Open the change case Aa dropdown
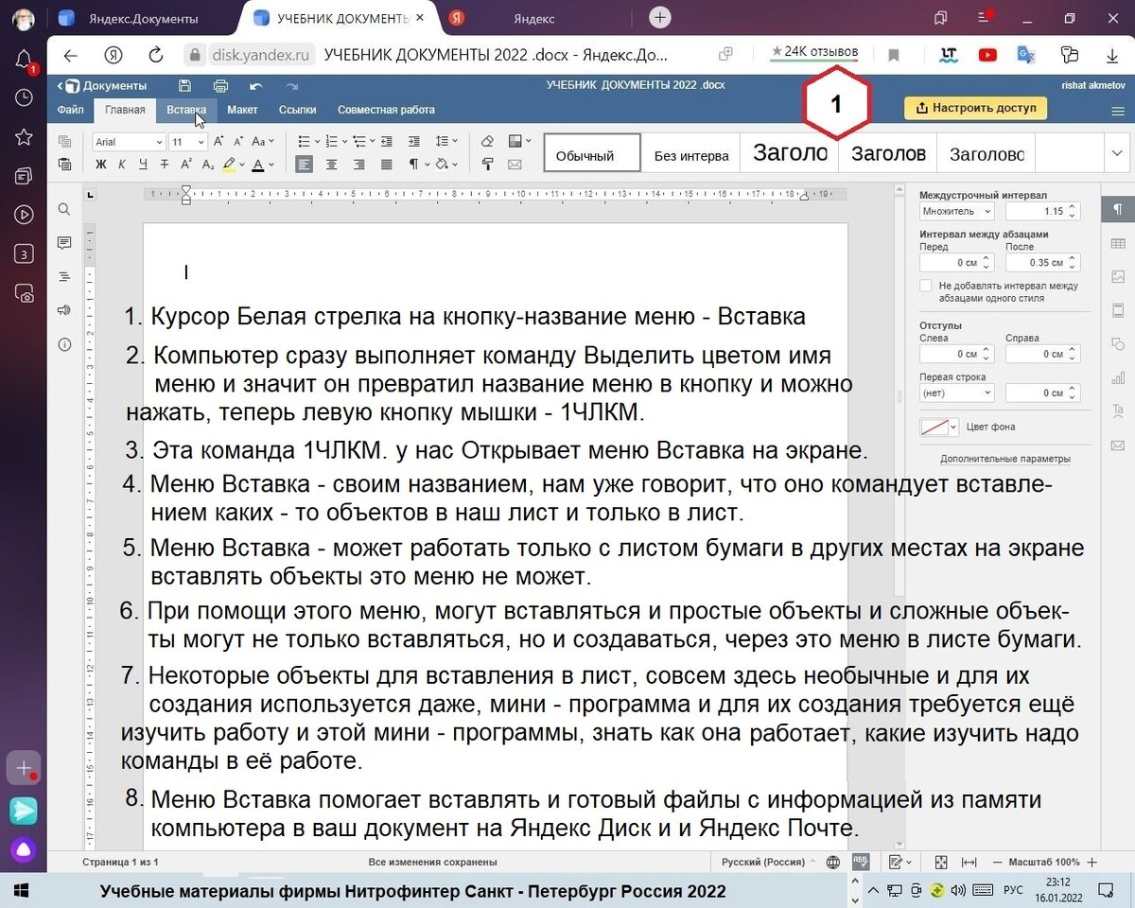The width and height of the screenshot is (1135, 908). (263, 142)
